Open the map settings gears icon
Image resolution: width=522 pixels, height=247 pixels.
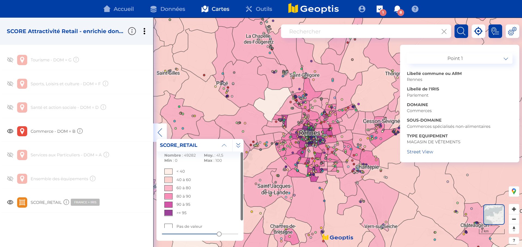coord(512,31)
